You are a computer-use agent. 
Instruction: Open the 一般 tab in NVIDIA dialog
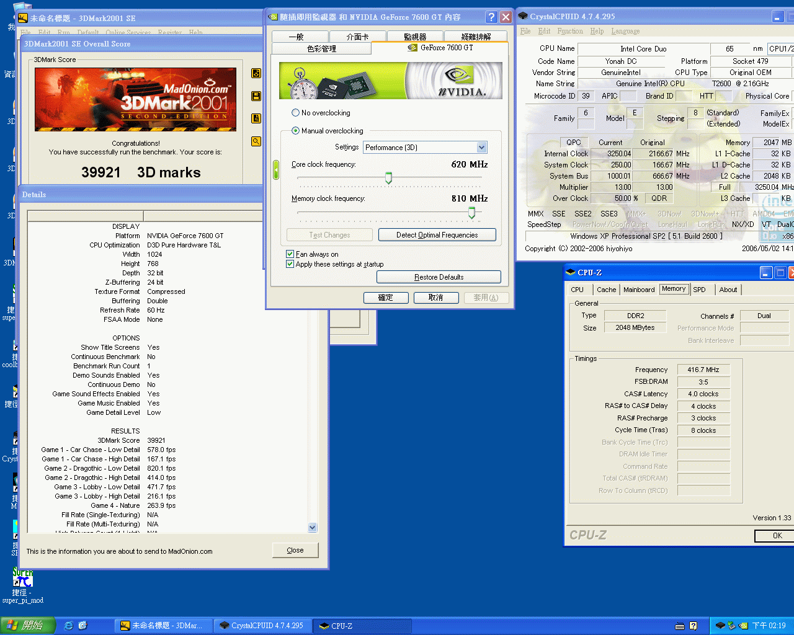(300, 37)
